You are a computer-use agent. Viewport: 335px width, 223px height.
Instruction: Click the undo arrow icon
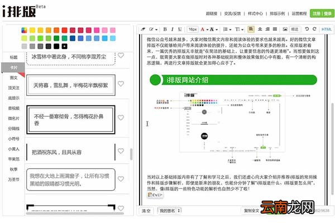[x=307, y=29]
